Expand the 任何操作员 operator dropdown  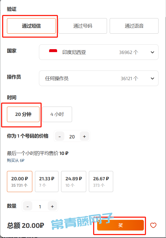coord(98,78)
